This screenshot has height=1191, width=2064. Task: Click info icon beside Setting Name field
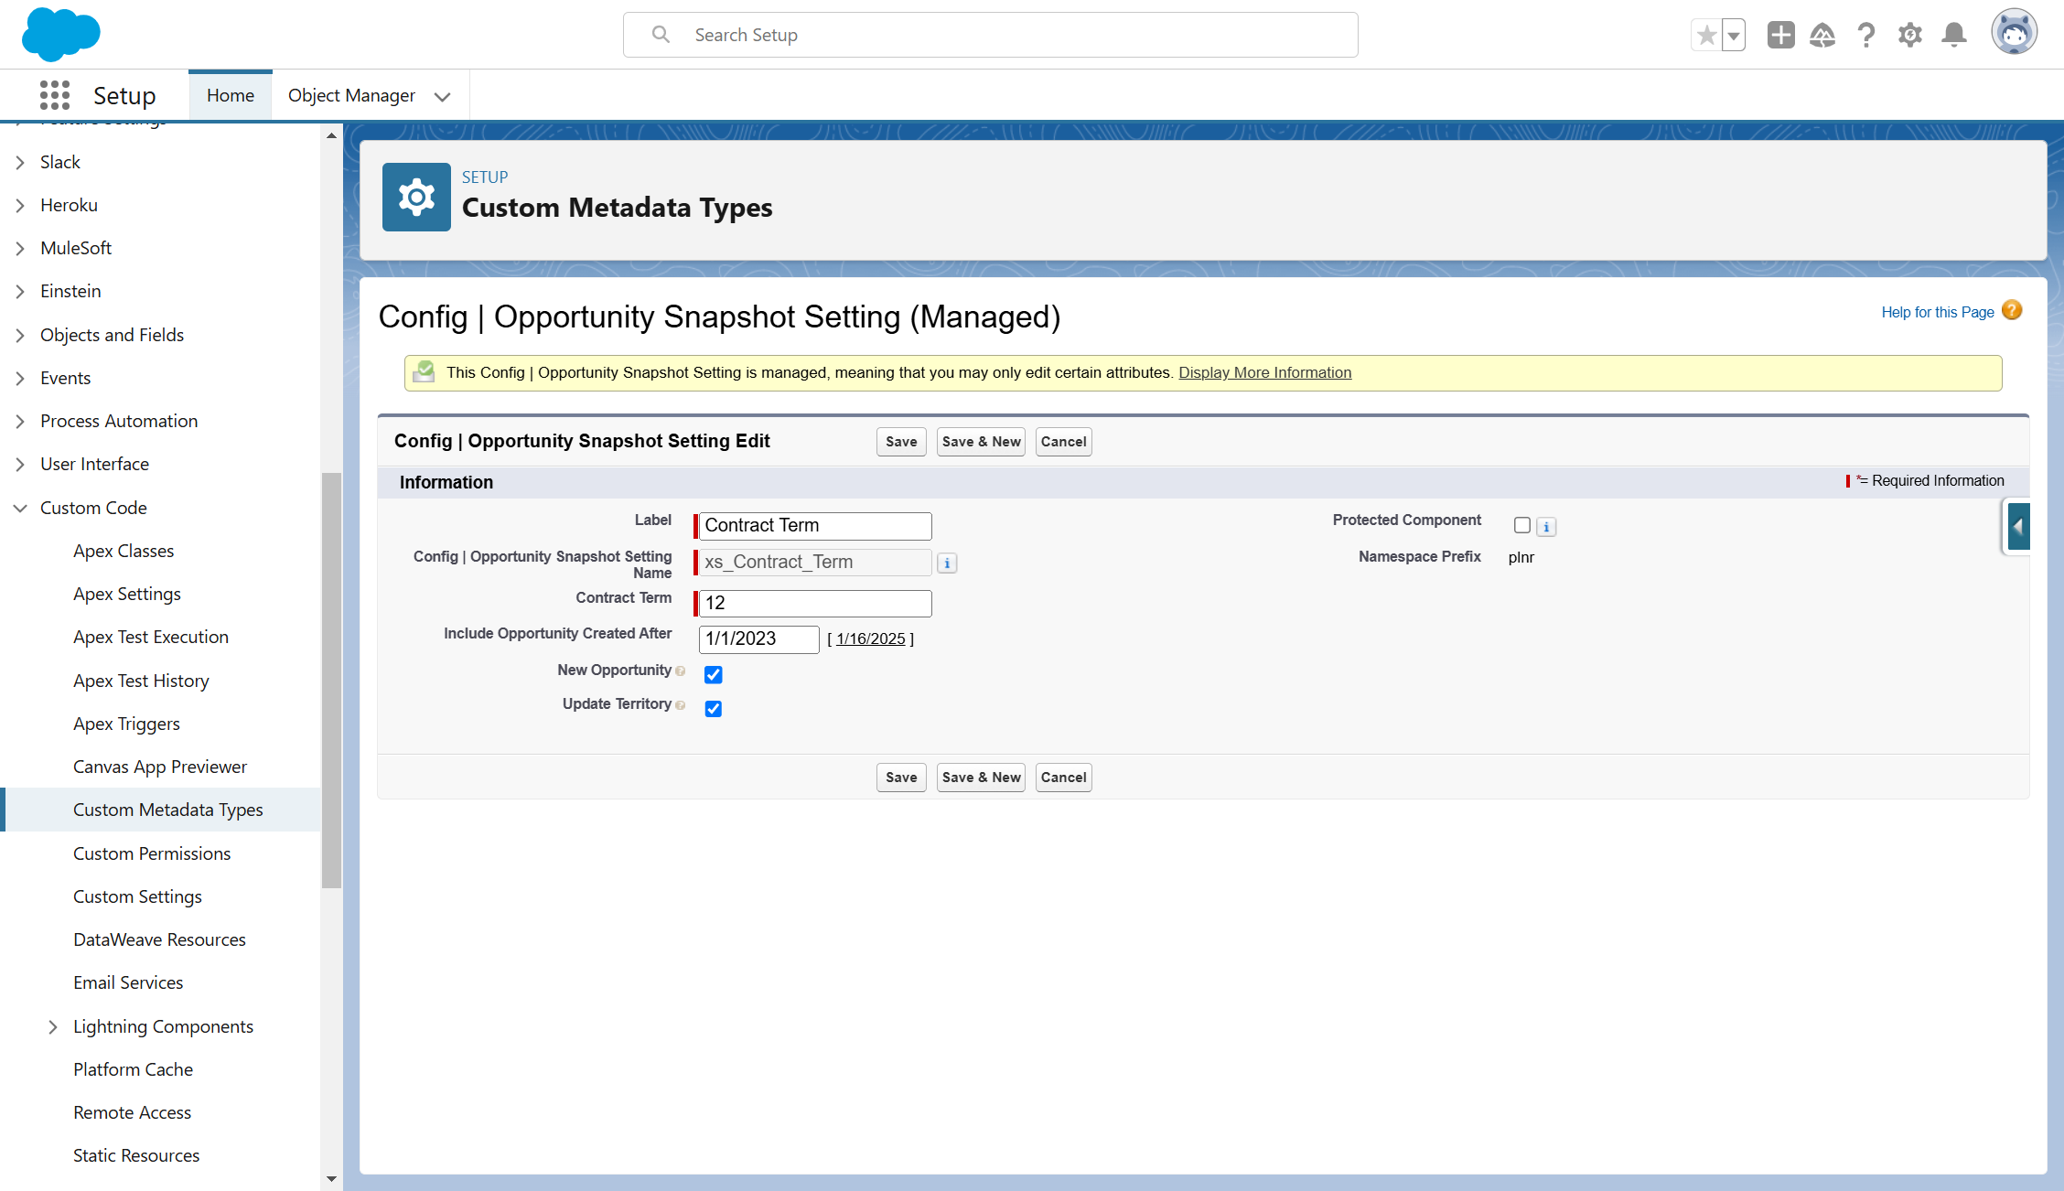[947, 563]
